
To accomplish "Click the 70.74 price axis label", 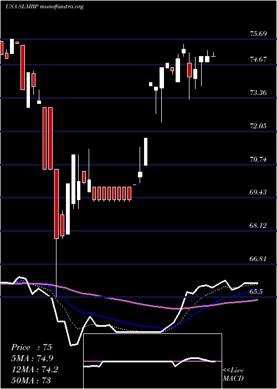I will (258, 159).
